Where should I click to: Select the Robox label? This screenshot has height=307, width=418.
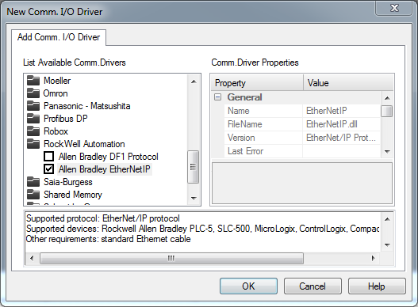tap(56, 131)
